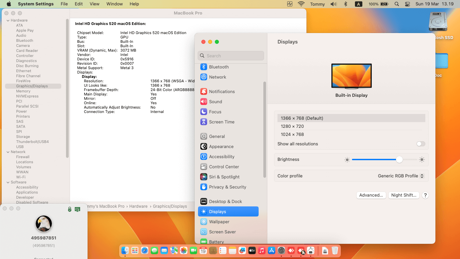Click the Search field in System Settings
Image resolution: width=460 pixels, height=259 pixels.
pos(231,56)
